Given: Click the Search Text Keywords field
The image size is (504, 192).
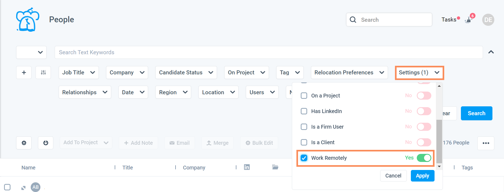Looking at the screenshot, I should click(268, 52).
